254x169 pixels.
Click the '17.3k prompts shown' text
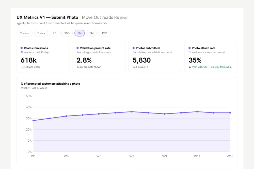[x=89, y=67]
